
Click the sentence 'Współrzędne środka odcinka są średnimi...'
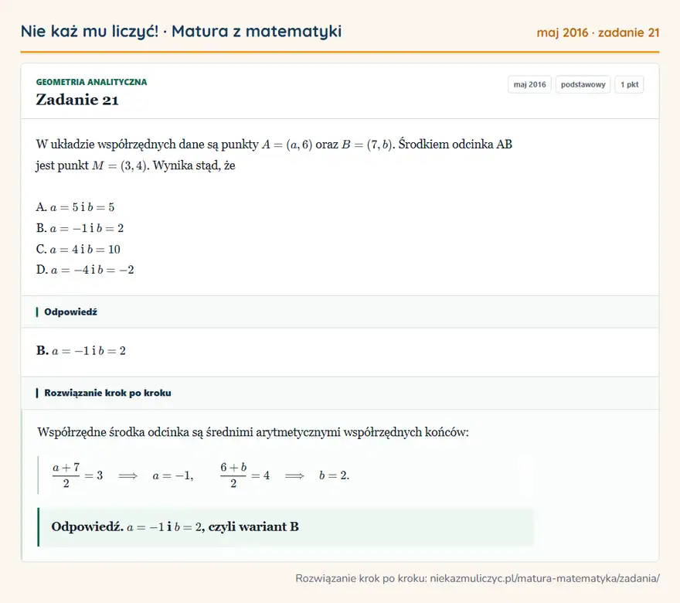pyautogui.click(x=253, y=432)
